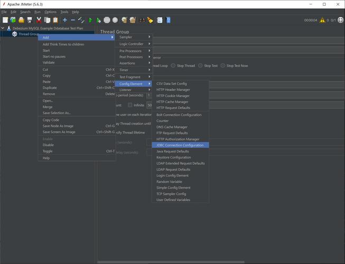Image resolution: width=345 pixels, height=264 pixels.
Task: Click the Thread Group gear icon in tree
Action: click(14, 34)
